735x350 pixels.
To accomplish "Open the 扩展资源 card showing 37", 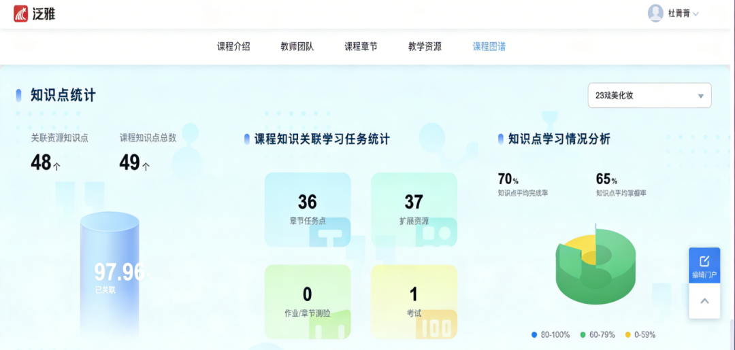I will click(x=414, y=209).
